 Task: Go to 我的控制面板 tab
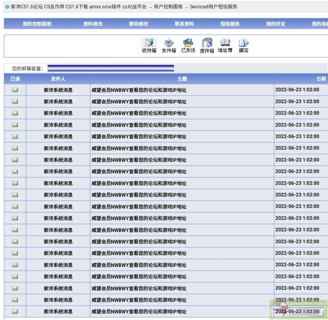point(37,24)
